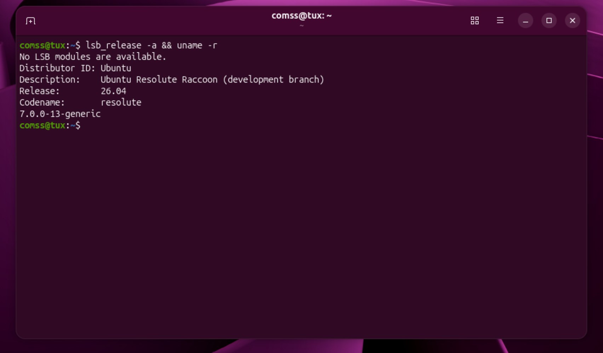Click the Distributor ID label

point(57,68)
